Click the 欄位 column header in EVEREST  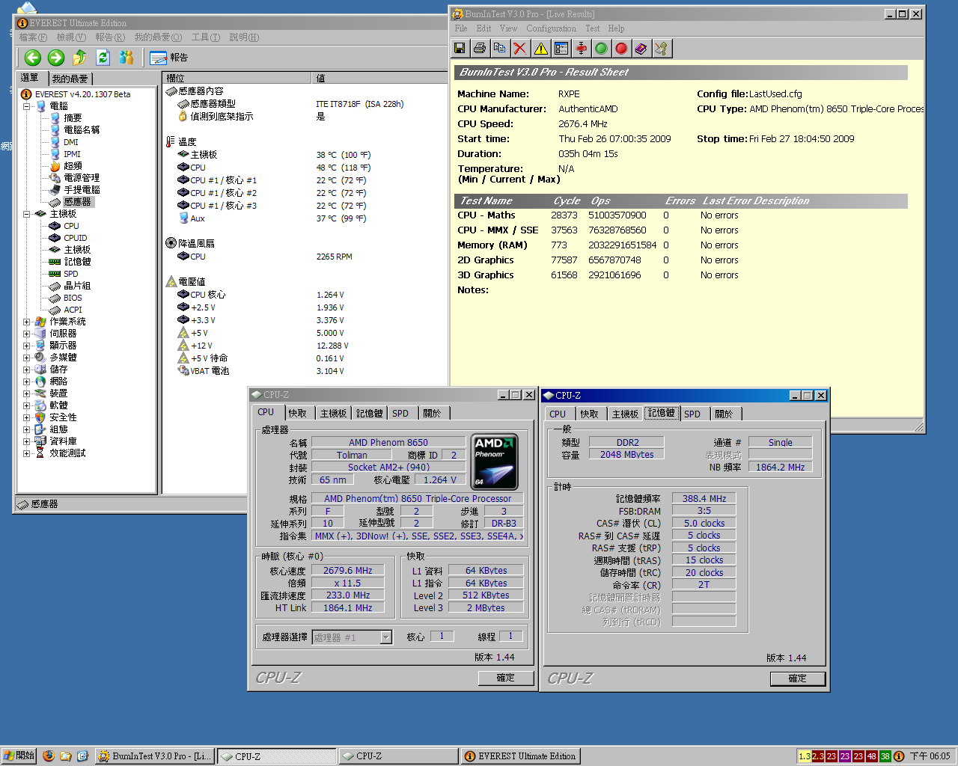237,78
